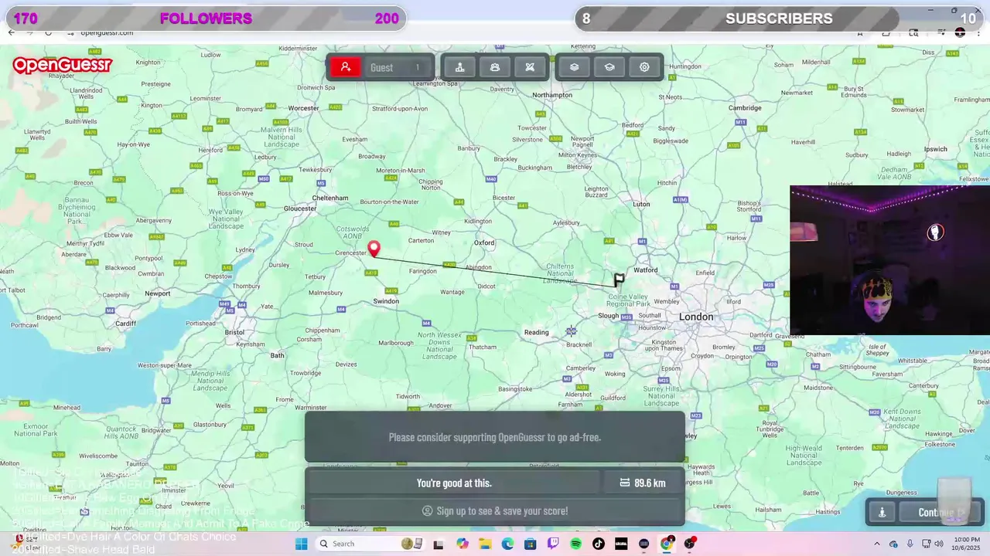
Task: Open Twitch from the taskbar
Action: tap(553, 544)
